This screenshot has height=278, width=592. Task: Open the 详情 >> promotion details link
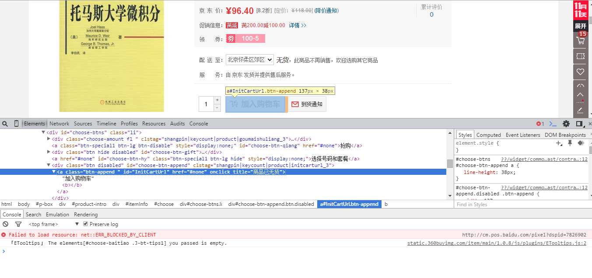click(298, 25)
